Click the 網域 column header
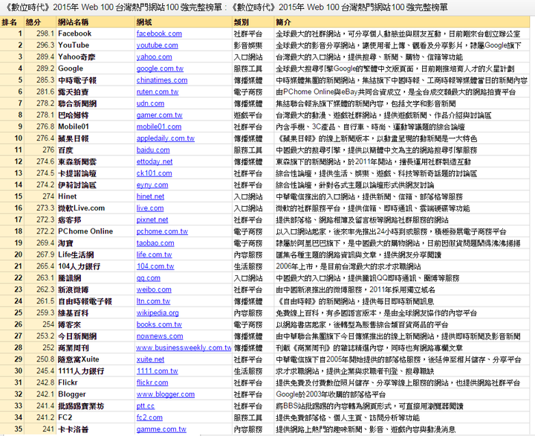Image resolution: width=535 pixels, height=436 pixels. pyautogui.click(x=184, y=22)
